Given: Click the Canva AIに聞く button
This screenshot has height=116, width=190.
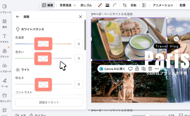Looking at the screenshot, I should 112,69.
